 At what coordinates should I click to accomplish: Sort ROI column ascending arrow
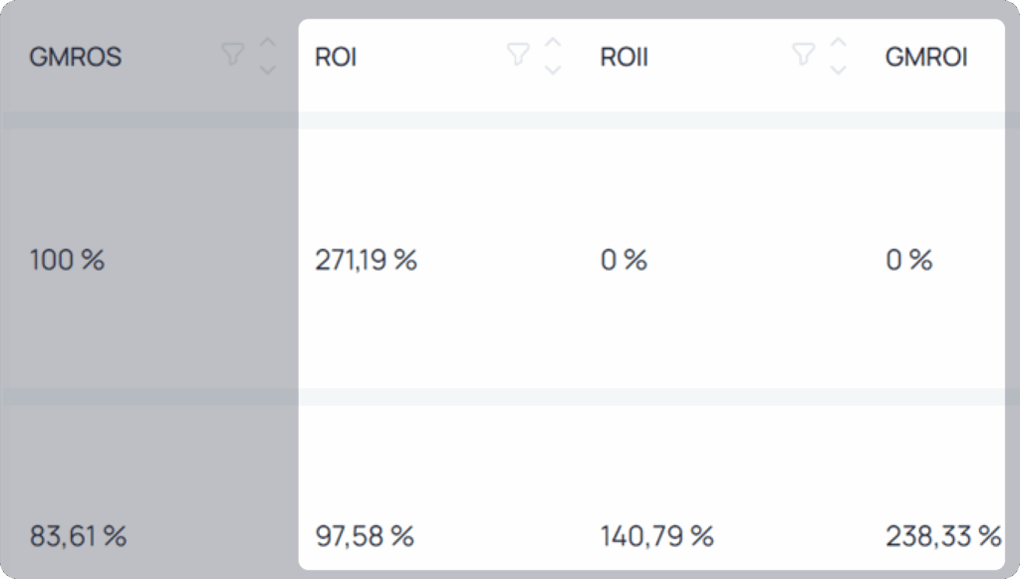(x=553, y=43)
